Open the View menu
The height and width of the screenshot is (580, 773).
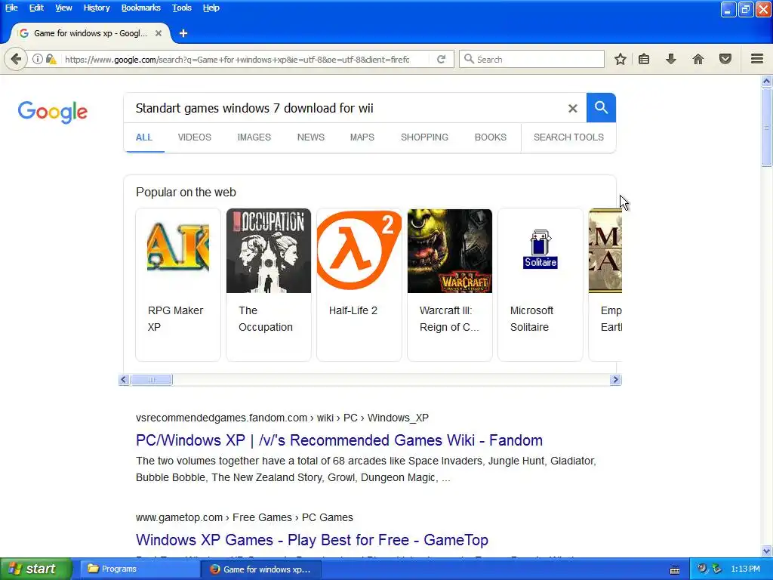coord(63,8)
